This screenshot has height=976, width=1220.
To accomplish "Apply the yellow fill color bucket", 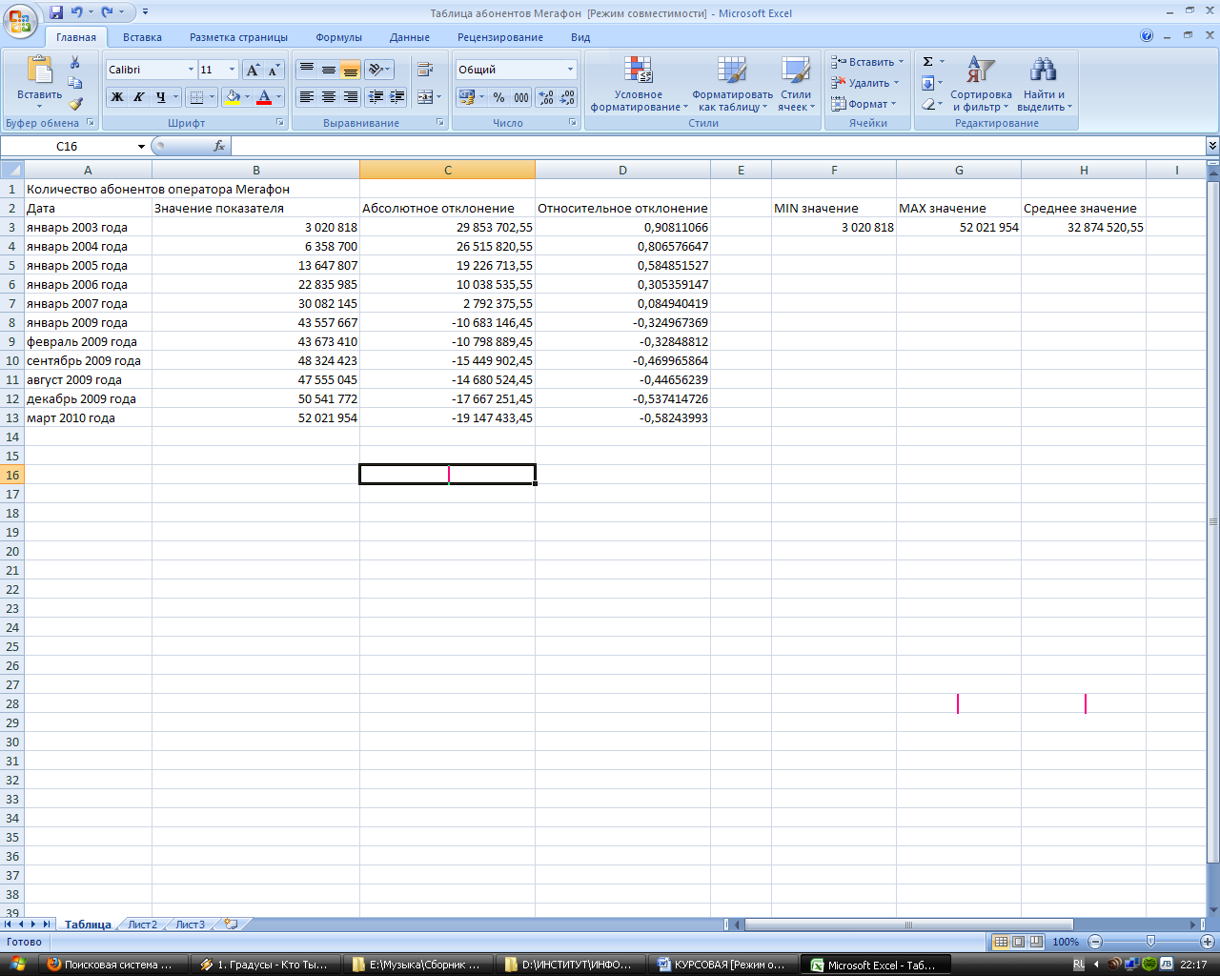I will coord(232,97).
